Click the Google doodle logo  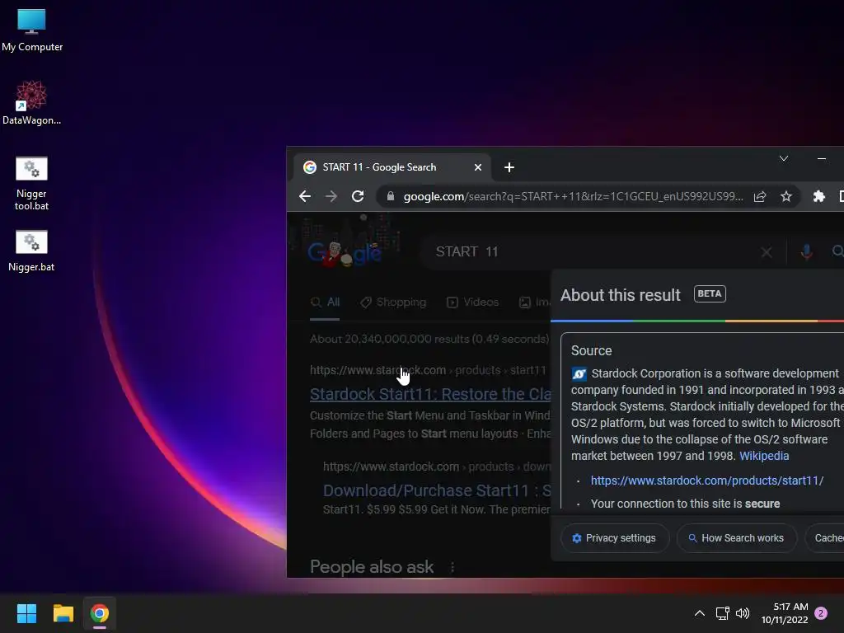[x=345, y=252]
